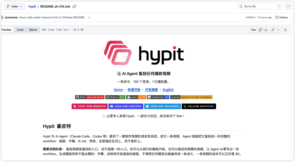The width and height of the screenshot is (295, 162).
Task: Open the document outline list icon
Action: (x=285, y=30)
